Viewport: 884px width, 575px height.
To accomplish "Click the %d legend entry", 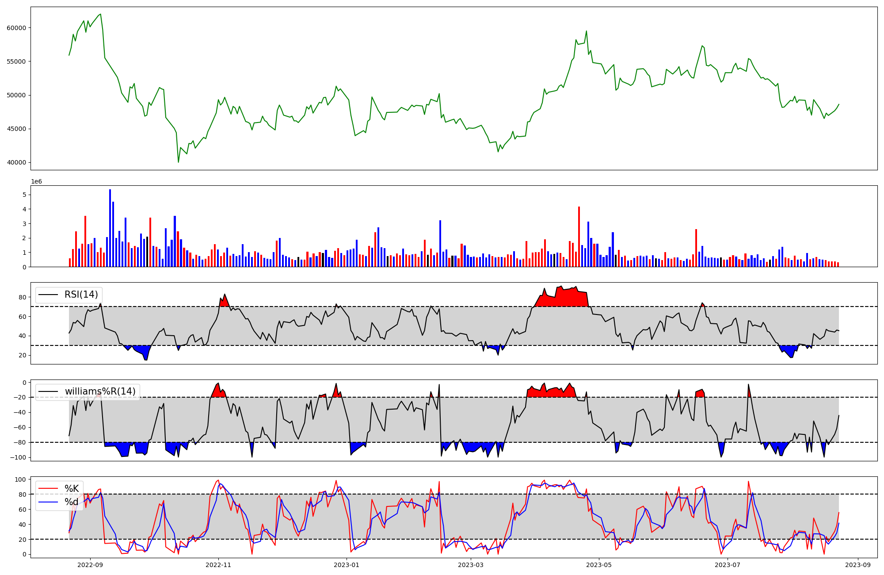I will click(x=72, y=502).
